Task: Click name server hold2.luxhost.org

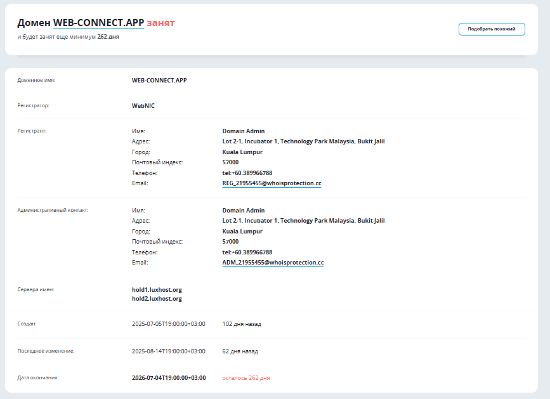Action: [x=155, y=298]
